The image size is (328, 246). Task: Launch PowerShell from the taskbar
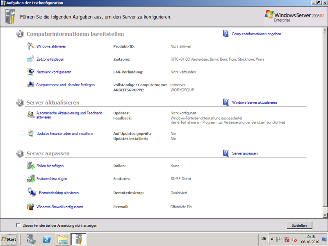47,239
